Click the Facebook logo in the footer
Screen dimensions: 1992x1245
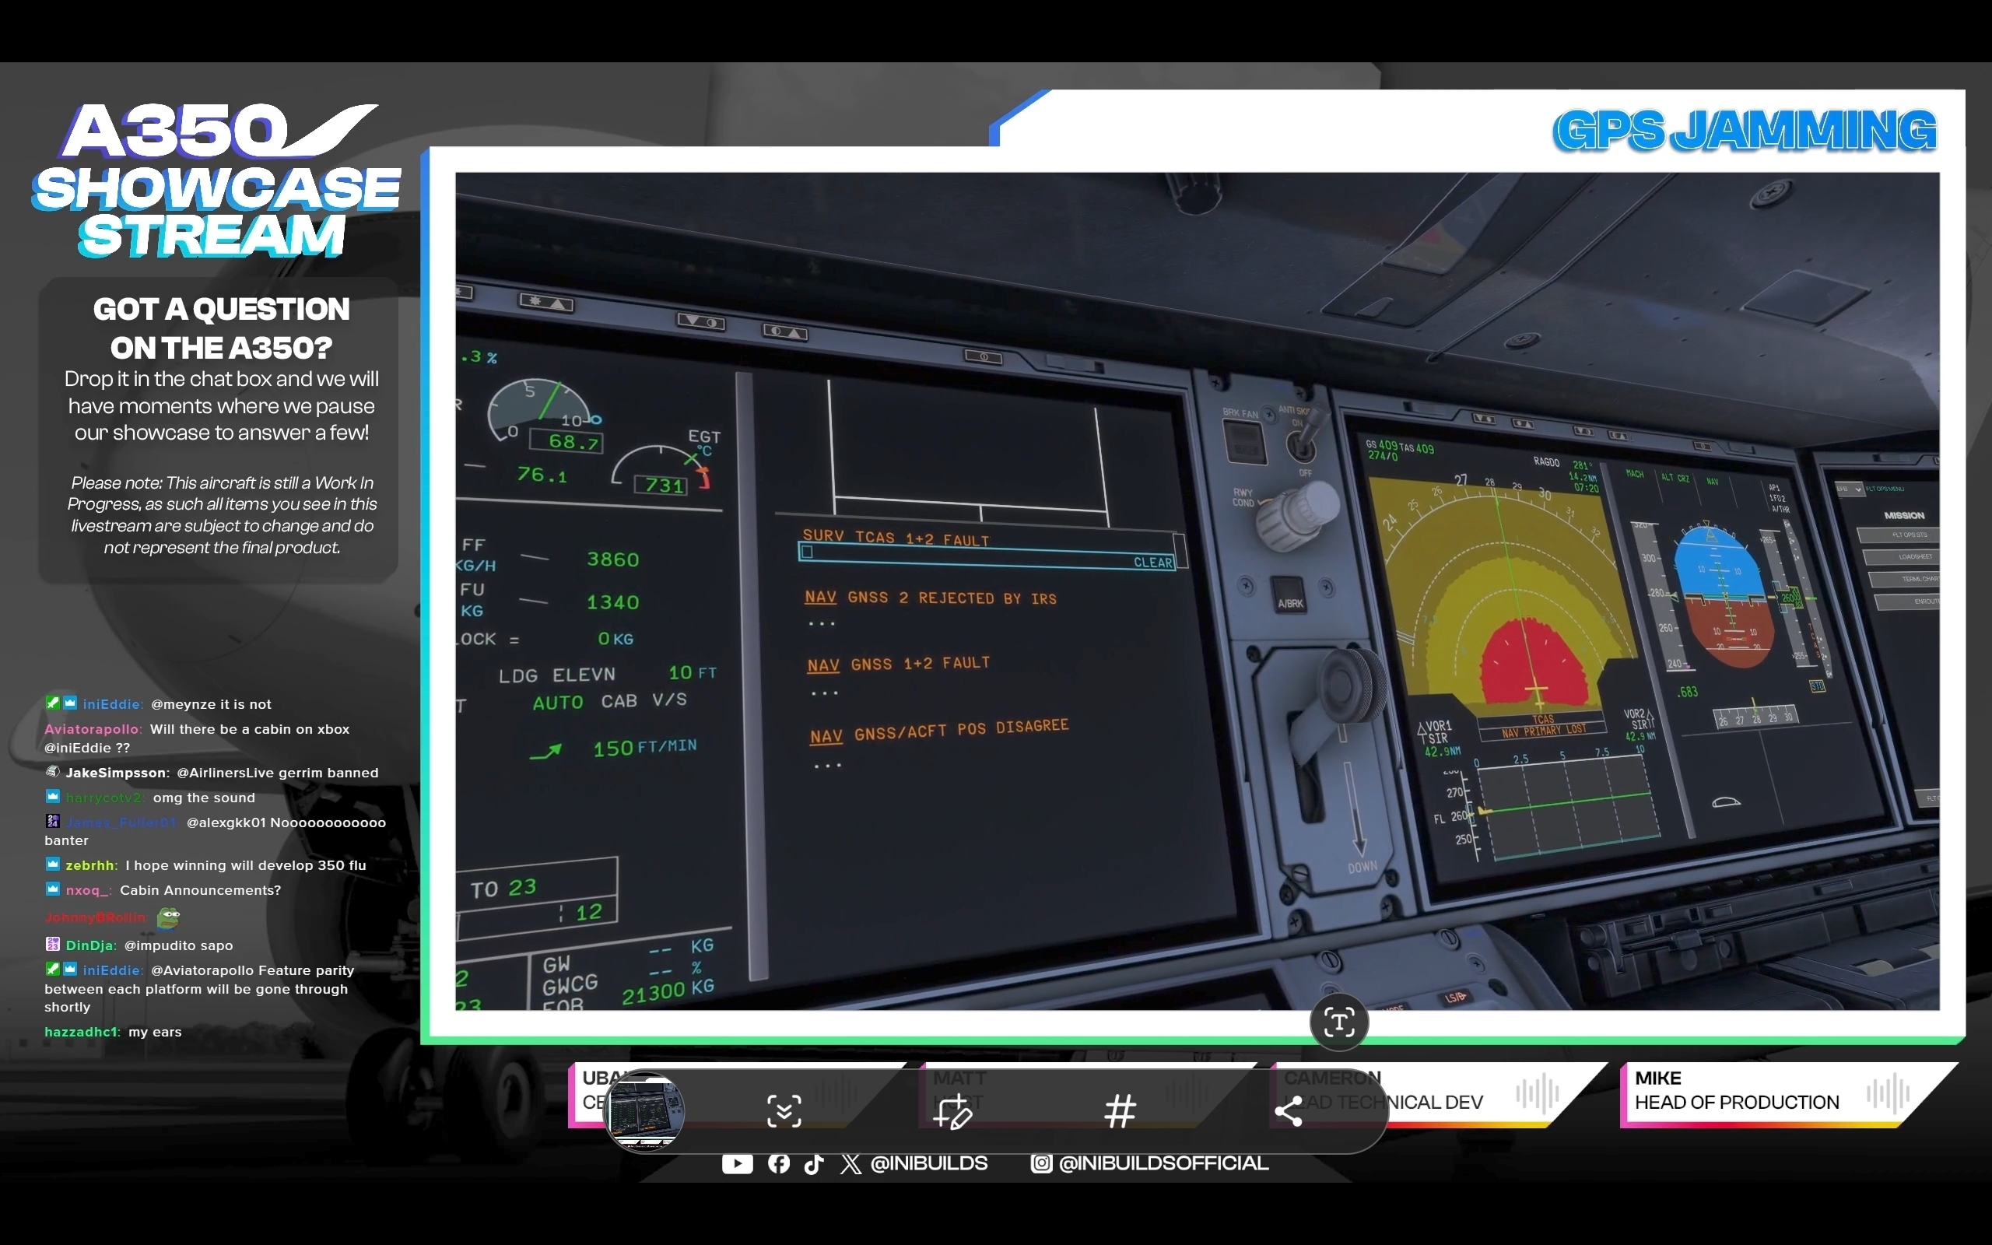pos(779,1163)
